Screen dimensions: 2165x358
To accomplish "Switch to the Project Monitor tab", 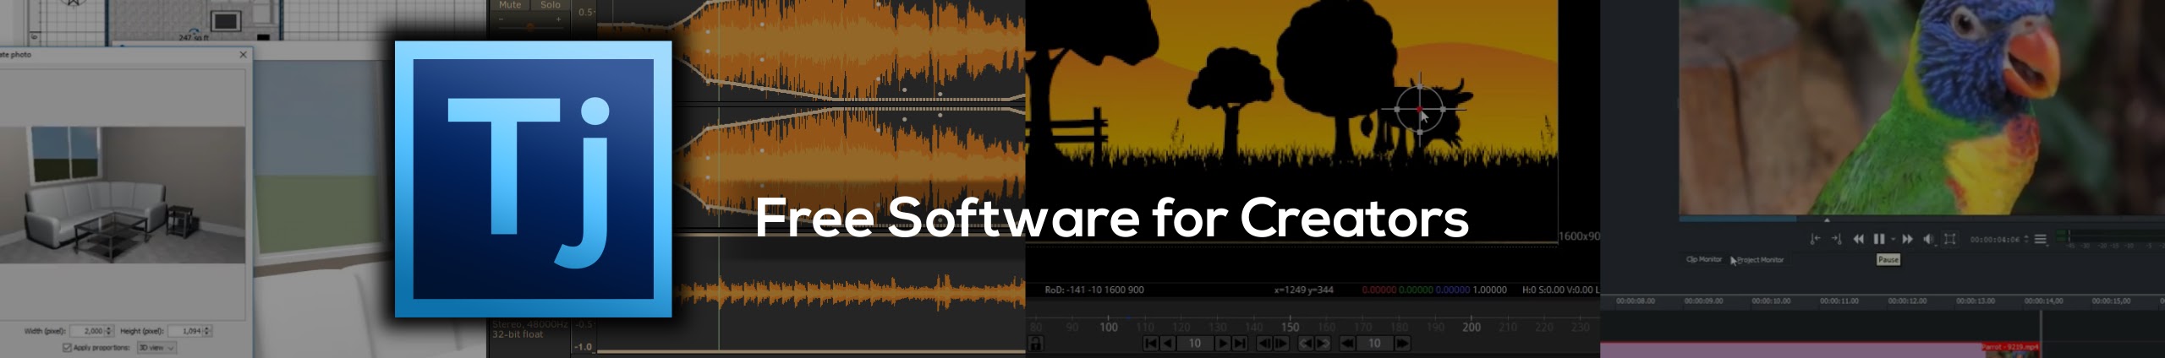I will (1761, 259).
